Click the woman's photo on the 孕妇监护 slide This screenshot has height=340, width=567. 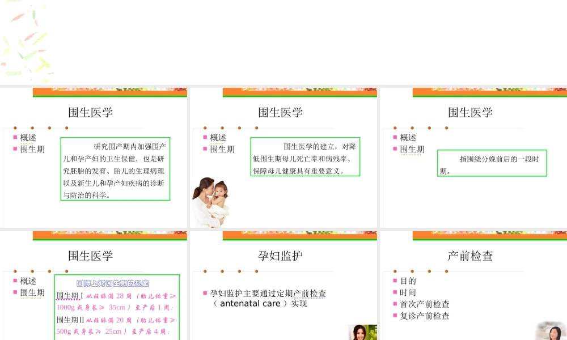point(362,333)
